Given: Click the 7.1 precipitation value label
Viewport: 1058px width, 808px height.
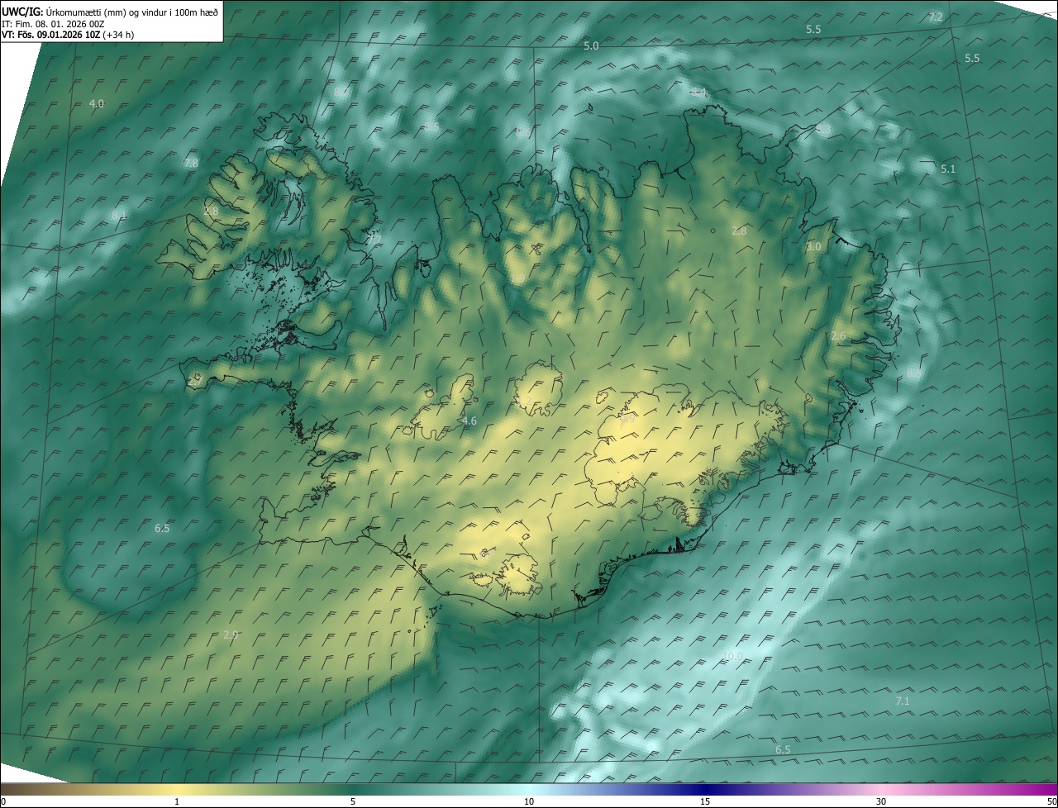Looking at the screenshot, I should pyautogui.click(x=903, y=701).
